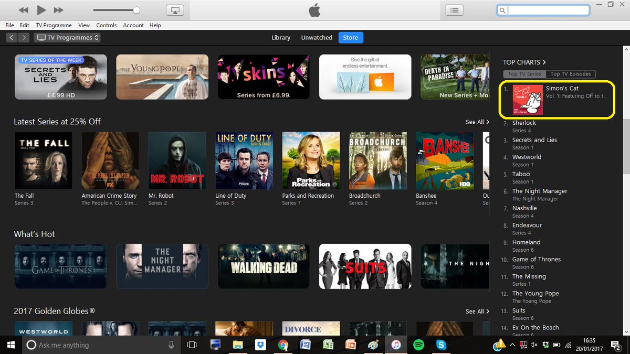Open the TV Programmes media dropdown
Viewport: 630px width, 354px height.
pyautogui.click(x=67, y=38)
